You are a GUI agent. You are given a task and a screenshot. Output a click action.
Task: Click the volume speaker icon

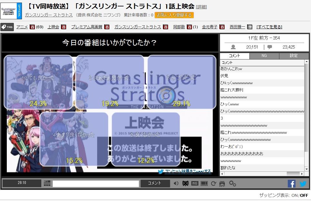[x=176, y=183]
